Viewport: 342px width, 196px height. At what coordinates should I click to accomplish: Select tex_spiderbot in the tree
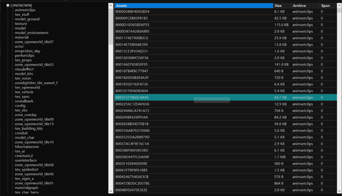(27, 170)
